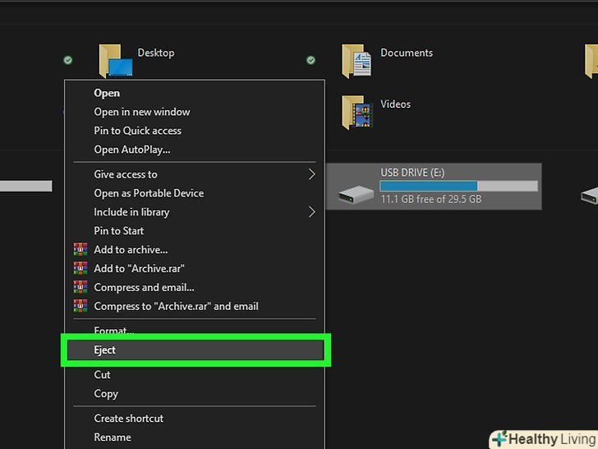Click the Videos folder label
The height and width of the screenshot is (449, 598).
click(395, 104)
